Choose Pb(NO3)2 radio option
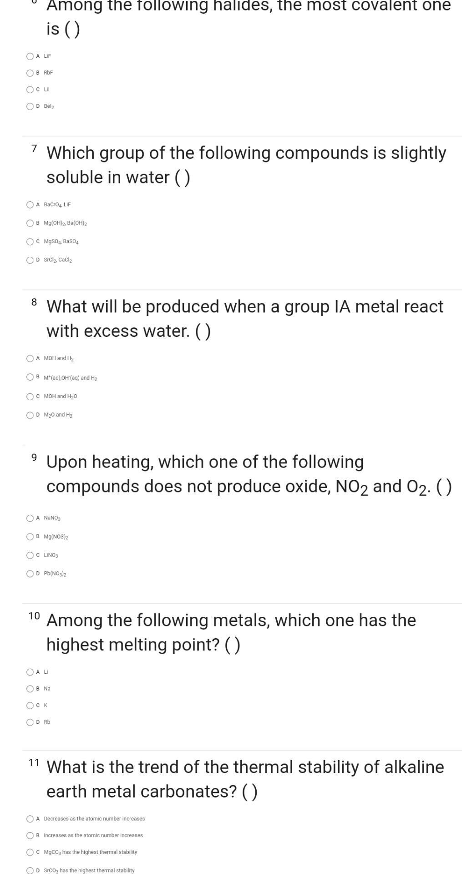Image resolution: width=462 pixels, height=874 pixels. coord(30,574)
